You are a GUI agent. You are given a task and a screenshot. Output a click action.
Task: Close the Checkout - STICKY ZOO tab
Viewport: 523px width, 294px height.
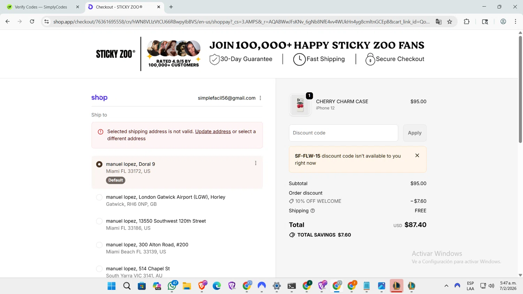[159, 7]
